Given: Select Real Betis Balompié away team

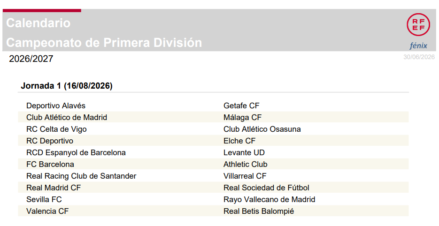Looking at the screenshot, I should pyautogui.click(x=259, y=211).
